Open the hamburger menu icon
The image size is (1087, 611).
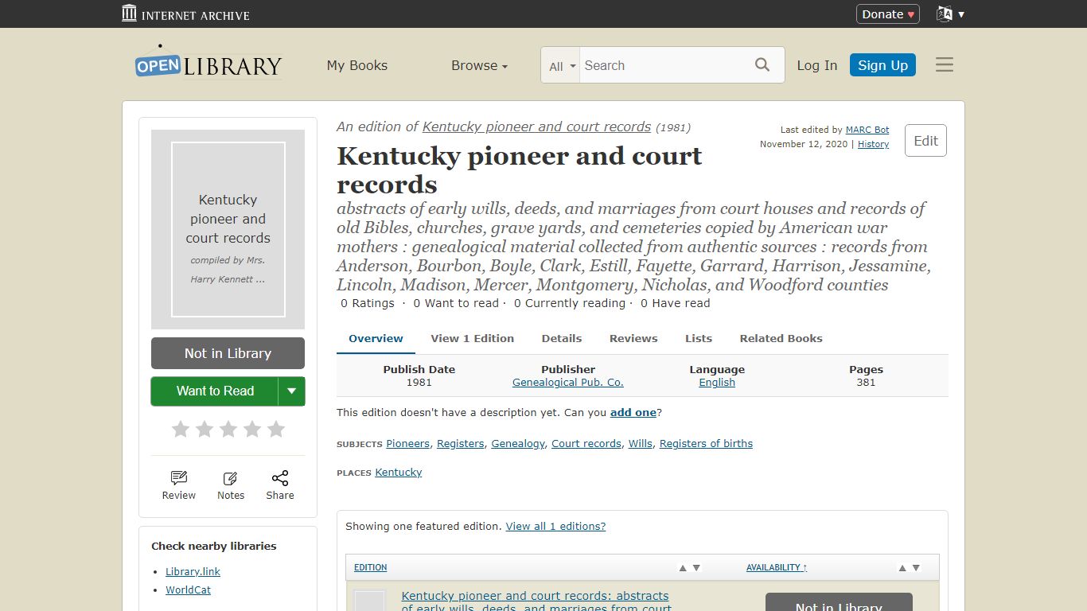(x=945, y=65)
